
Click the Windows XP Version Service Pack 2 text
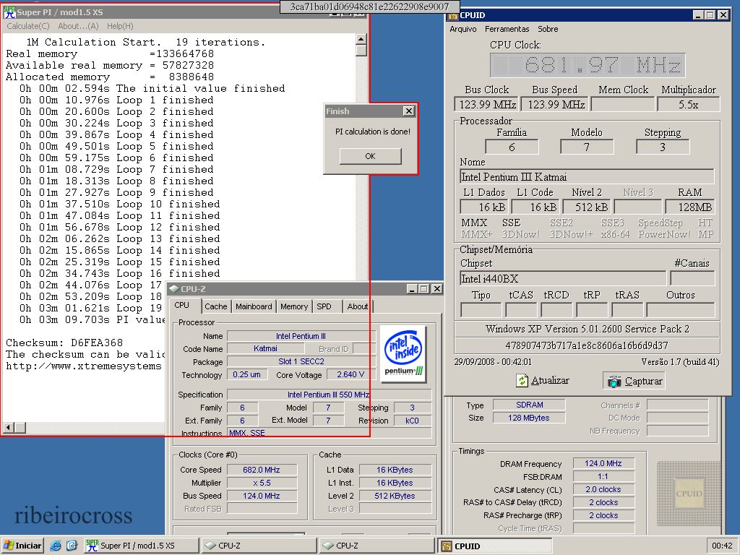click(587, 329)
